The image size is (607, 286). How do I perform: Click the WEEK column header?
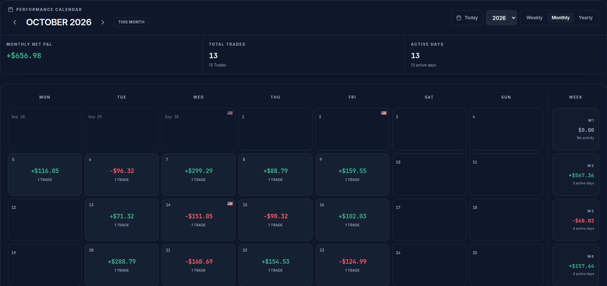(x=576, y=97)
